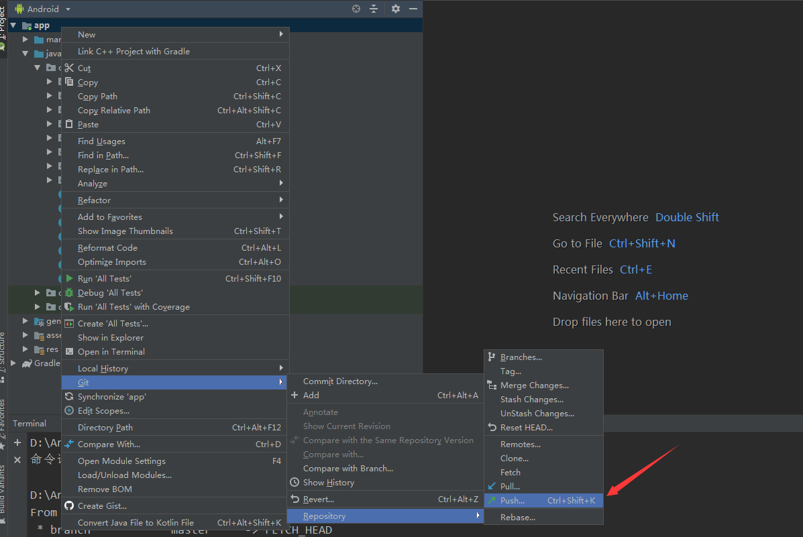Screen dimensions: 803x537
Task: Choose Tag in Repository submenu
Action: [543, 371]
